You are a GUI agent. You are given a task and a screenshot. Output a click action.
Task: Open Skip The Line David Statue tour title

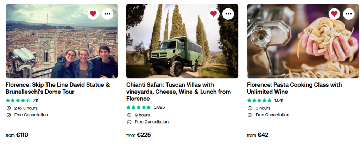point(58,88)
